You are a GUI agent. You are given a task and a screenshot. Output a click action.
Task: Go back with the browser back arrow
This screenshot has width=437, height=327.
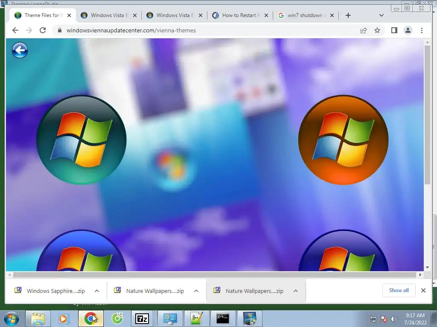(15, 30)
